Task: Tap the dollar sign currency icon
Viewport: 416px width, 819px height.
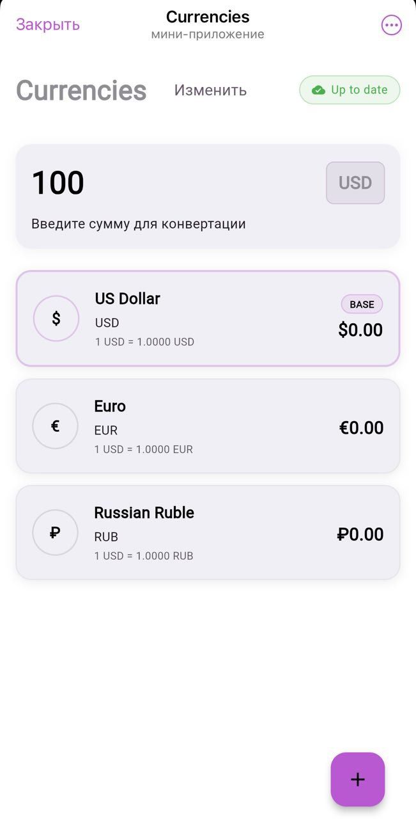Action: click(x=56, y=319)
